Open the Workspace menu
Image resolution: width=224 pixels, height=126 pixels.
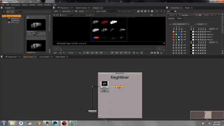click(x=15, y=5)
